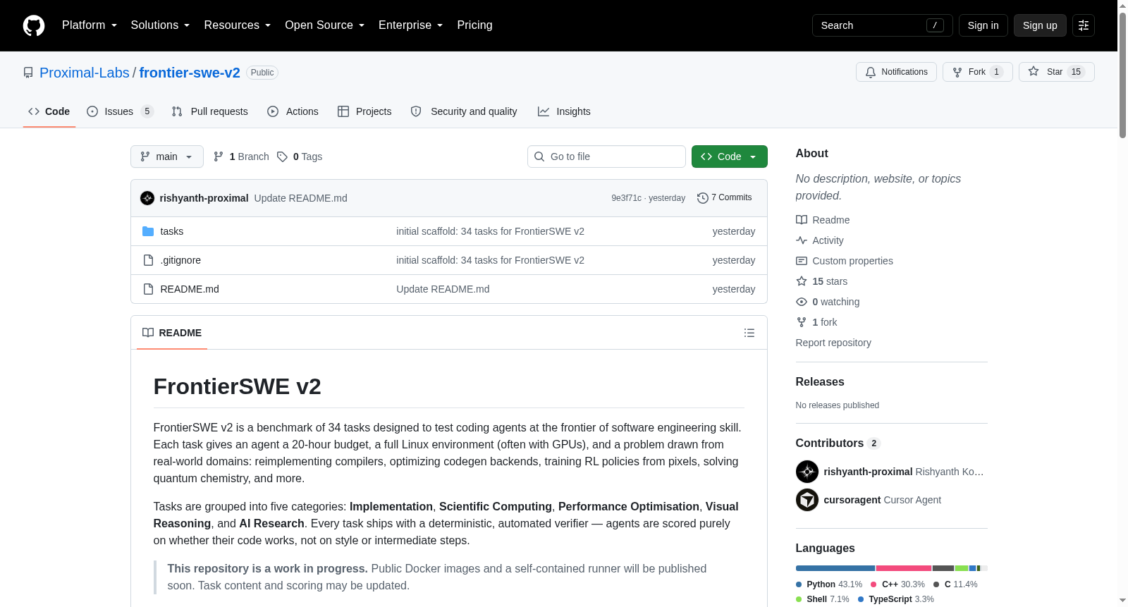Image resolution: width=1128 pixels, height=607 pixels.
Task: Click the Python segment of language bar
Action: (x=835, y=568)
